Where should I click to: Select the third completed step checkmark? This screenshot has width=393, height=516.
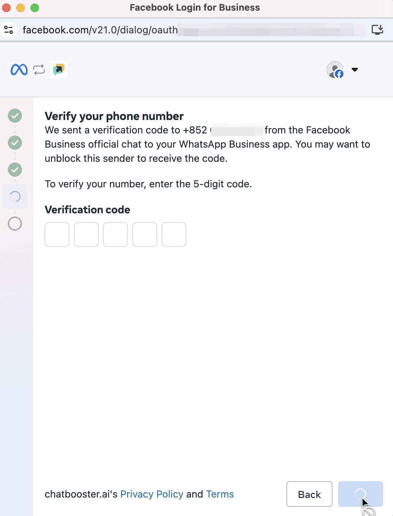15,170
